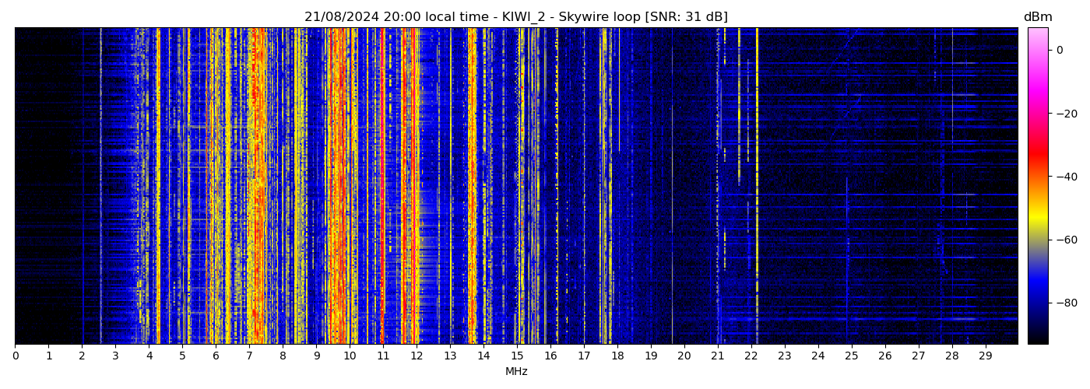Select the 18 MHz x-axis tick label
This screenshot has height=389, width=1090.
(x=617, y=356)
